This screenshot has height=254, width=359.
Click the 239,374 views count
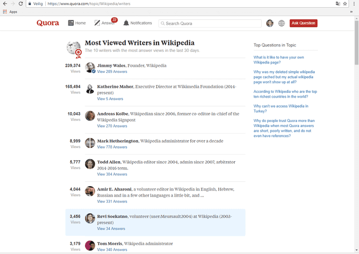[72, 66]
